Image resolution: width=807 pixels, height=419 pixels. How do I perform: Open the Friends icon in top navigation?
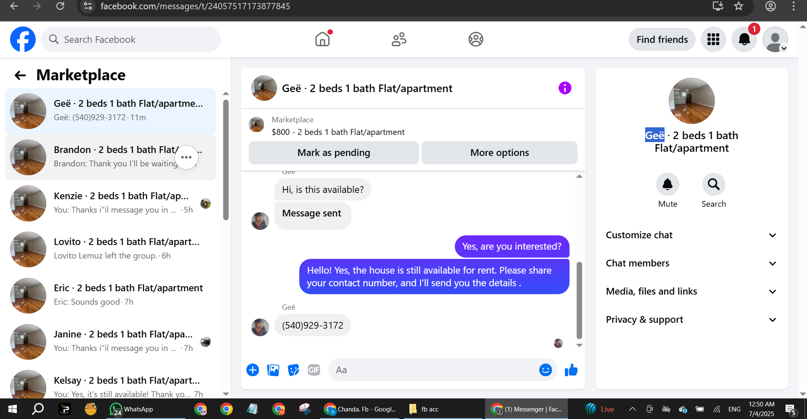(399, 40)
